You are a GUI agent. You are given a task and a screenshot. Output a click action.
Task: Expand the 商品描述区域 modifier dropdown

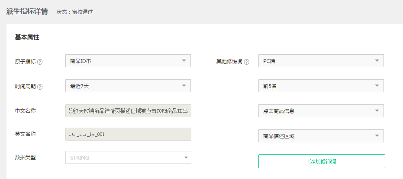click(x=321, y=136)
